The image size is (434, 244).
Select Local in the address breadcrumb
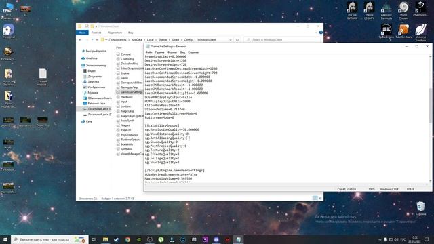tap(151, 40)
